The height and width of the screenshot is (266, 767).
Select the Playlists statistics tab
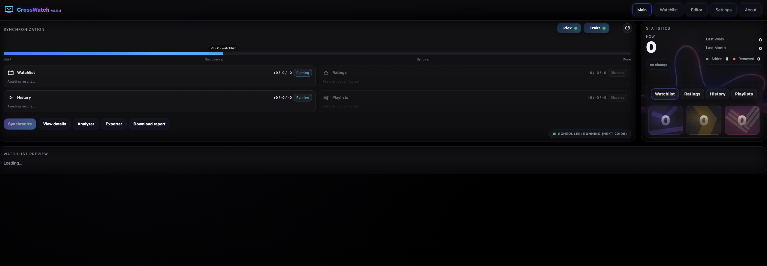[x=744, y=94]
